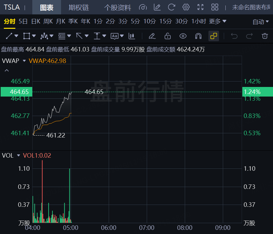Viewport: 273px width, 234px height.
Task: Switch to the 个股资料 tab
Action: click(118, 7)
